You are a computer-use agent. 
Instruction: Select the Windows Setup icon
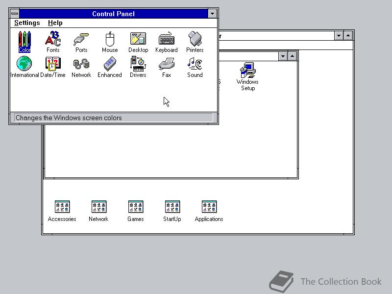[247, 76]
